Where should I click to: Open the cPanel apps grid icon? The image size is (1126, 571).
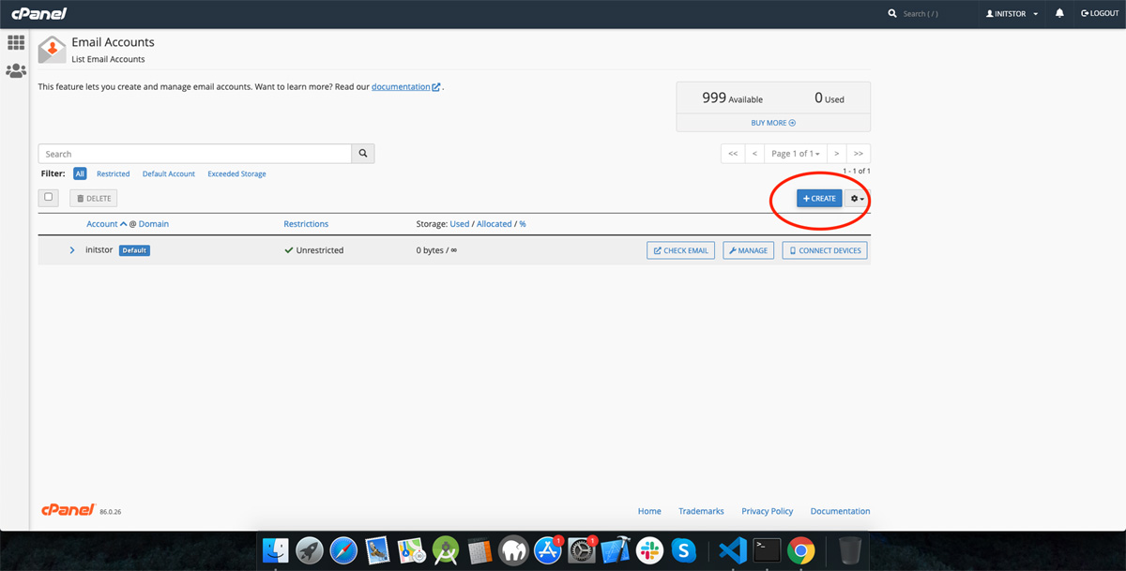pyautogui.click(x=16, y=42)
